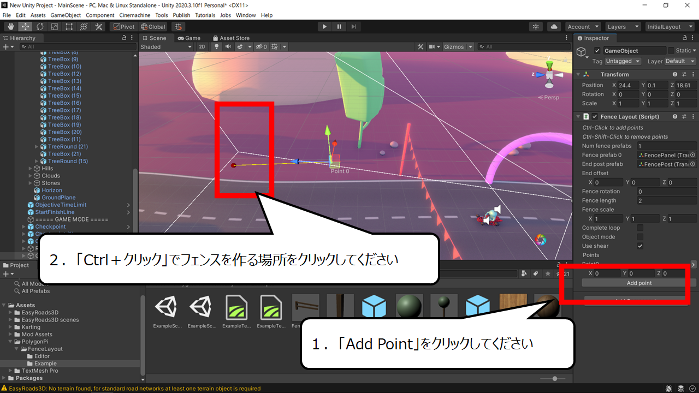Open Transform component help
Viewport: 699px width, 393px height.
pyautogui.click(x=675, y=74)
